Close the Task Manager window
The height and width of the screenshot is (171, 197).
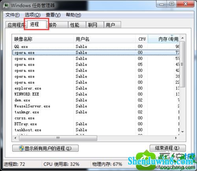[x=186, y=4]
